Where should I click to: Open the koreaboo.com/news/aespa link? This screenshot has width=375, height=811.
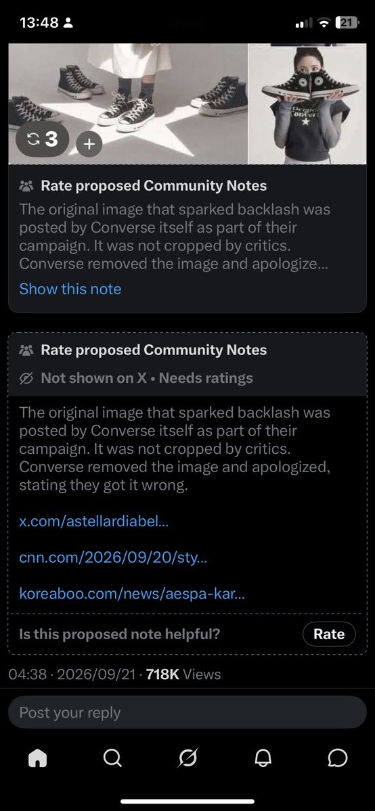[132, 593]
